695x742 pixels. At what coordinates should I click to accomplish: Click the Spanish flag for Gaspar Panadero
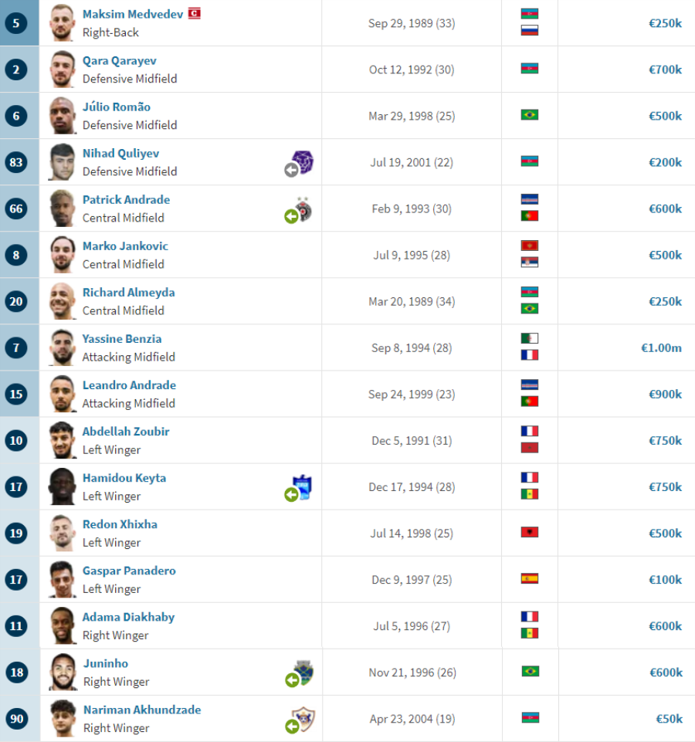coord(530,579)
